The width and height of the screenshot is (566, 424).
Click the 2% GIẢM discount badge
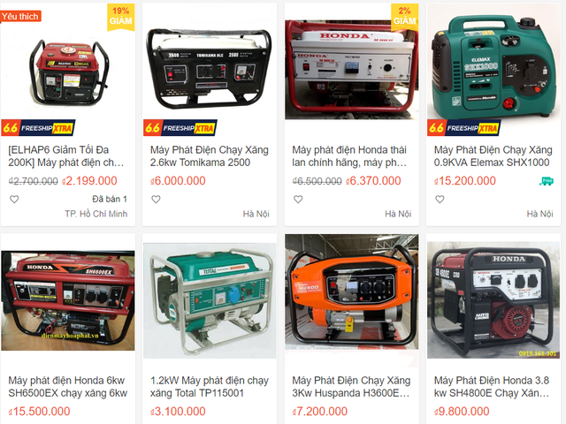coord(405,17)
